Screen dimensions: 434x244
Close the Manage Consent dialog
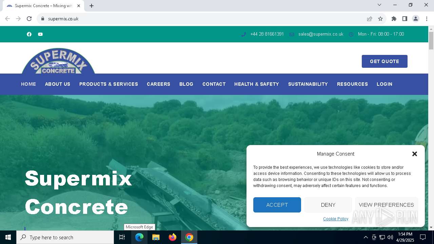click(414, 154)
